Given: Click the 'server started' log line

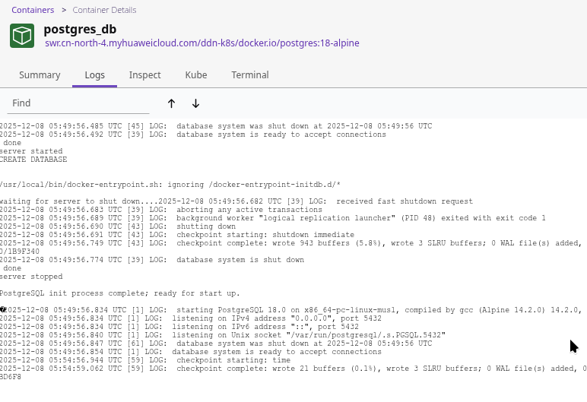Looking at the screenshot, I should pos(31,151).
